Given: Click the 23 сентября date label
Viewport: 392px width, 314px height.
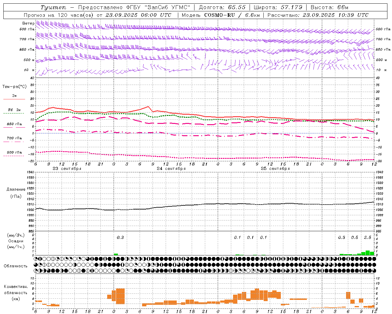Looking at the screenshot, I should pos(67,169).
